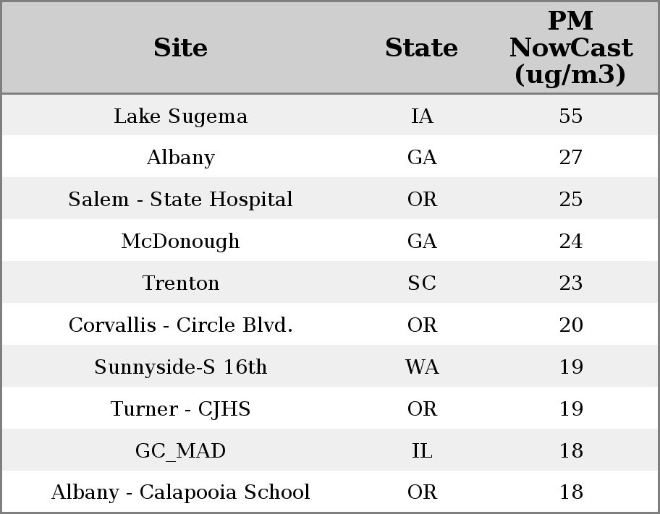Select Corvallis - Circle Blvd. row
Viewport: 660px width, 514px height.
click(180, 325)
